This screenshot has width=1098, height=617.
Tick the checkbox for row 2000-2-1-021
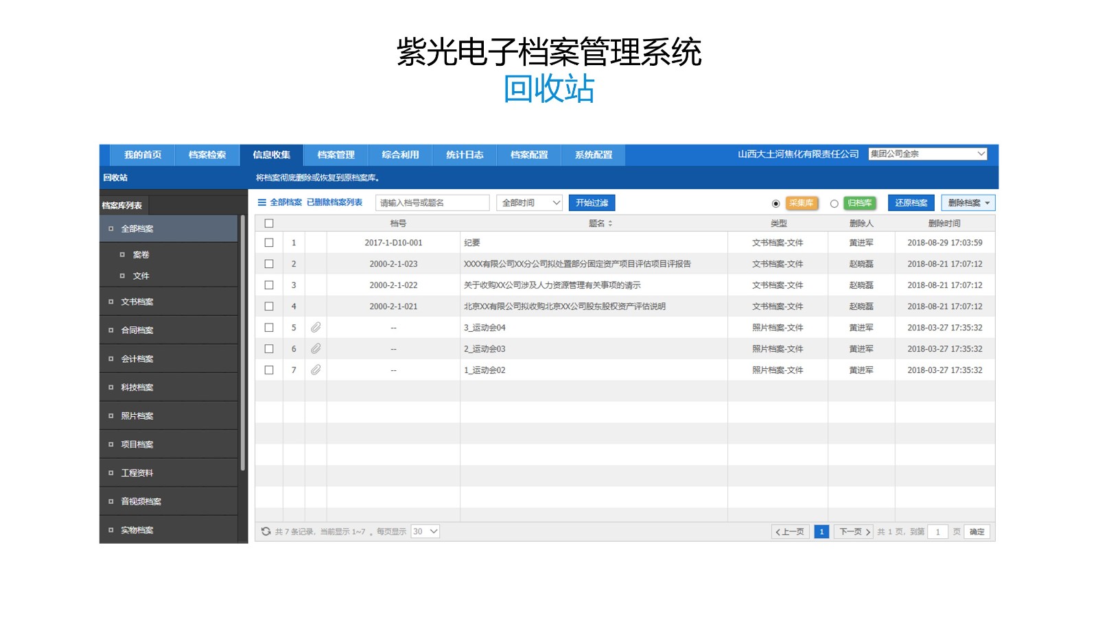click(x=269, y=306)
